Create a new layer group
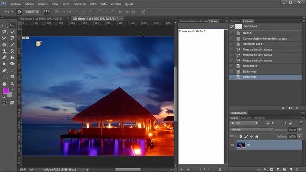Image resolution: width=306 pixels, height=172 pixels. (x=284, y=170)
